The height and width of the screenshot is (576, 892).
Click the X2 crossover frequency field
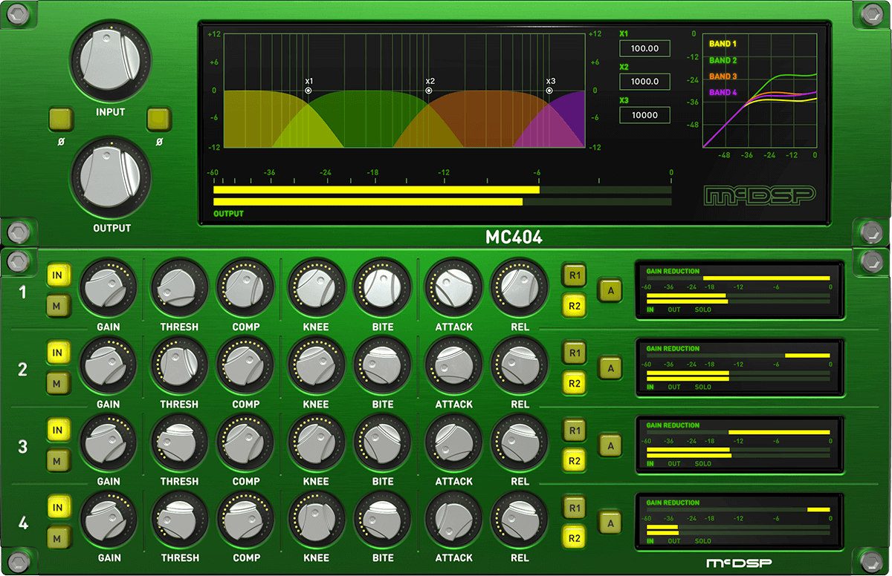(x=644, y=81)
